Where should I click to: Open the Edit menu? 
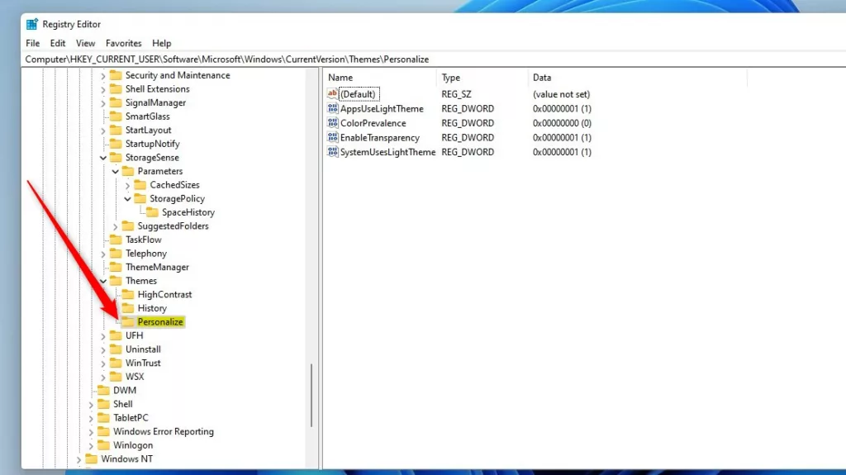58,43
